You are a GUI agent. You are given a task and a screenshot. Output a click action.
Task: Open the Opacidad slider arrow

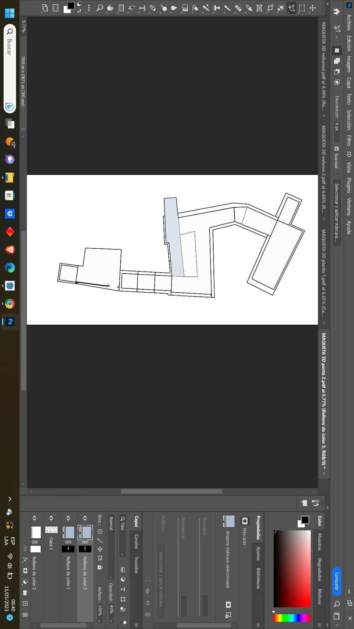point(111,621)
